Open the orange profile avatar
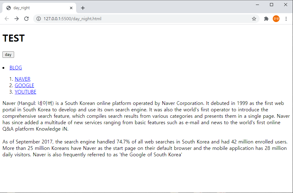Image resolution: width=293 pixels, height=193 pixels. pos(276,19)
